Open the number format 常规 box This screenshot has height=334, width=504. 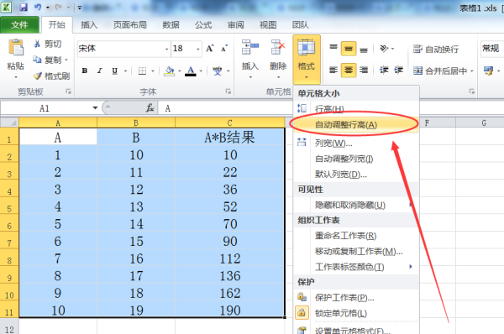pyautogui.click(x=491, y=49)
